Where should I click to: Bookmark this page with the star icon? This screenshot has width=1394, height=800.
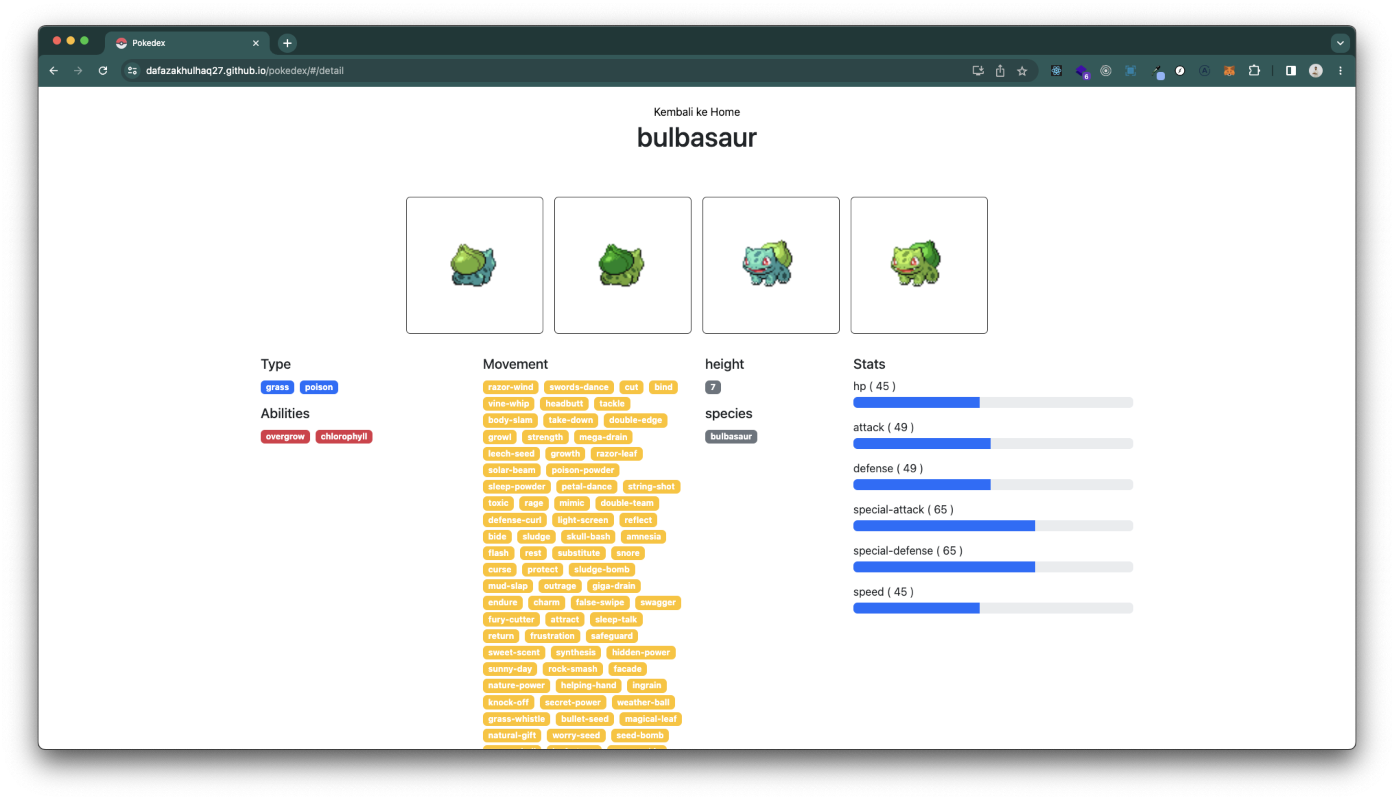[x=1022, y=70]
